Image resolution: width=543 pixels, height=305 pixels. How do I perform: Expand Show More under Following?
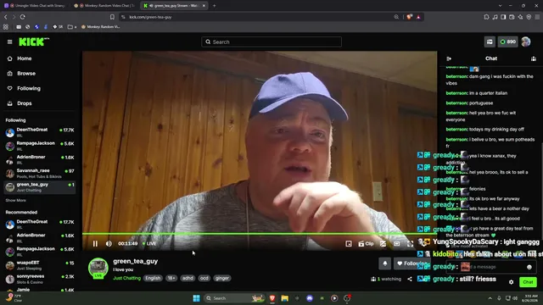click(15, 200)
